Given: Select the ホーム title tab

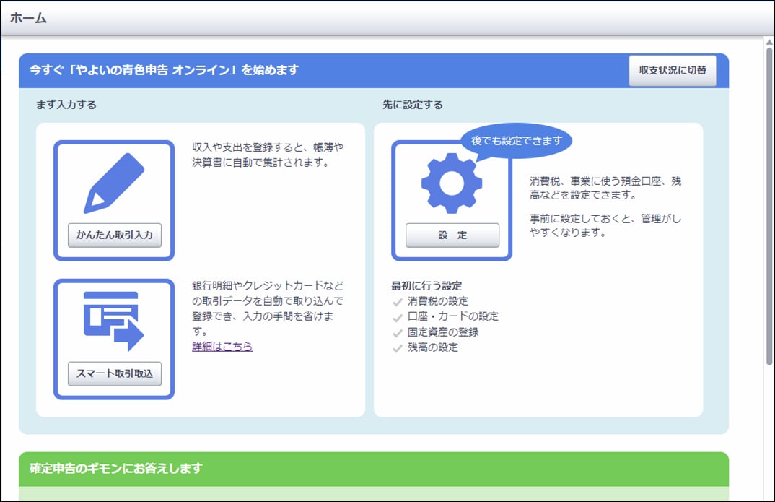Looking at the screenshot, I should (29, 19).
